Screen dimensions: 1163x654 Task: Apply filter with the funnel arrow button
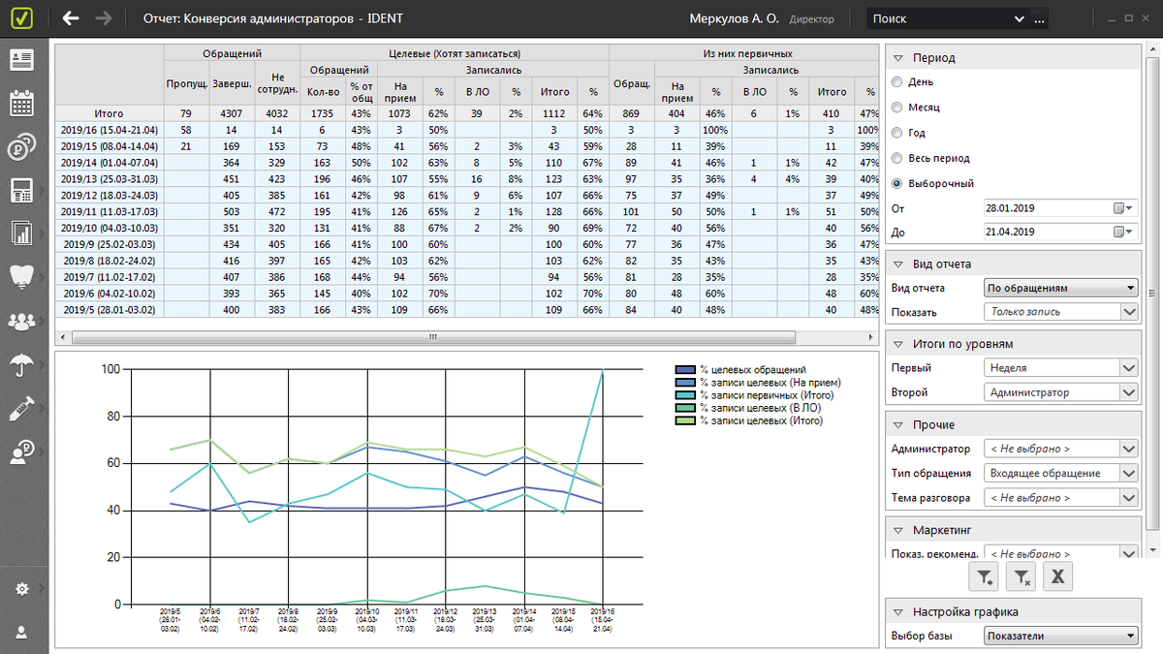pos(985,576)
